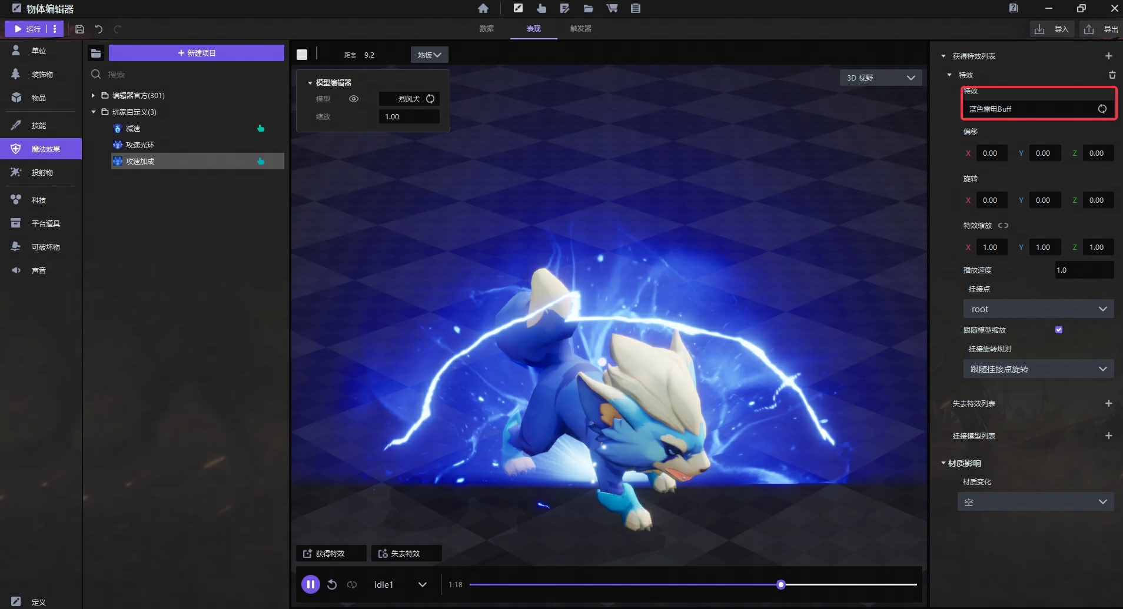This screenshot has width=1123, height=609.
Task: Open the 地板 floor dropdown
Action: [x=430, y=55]
